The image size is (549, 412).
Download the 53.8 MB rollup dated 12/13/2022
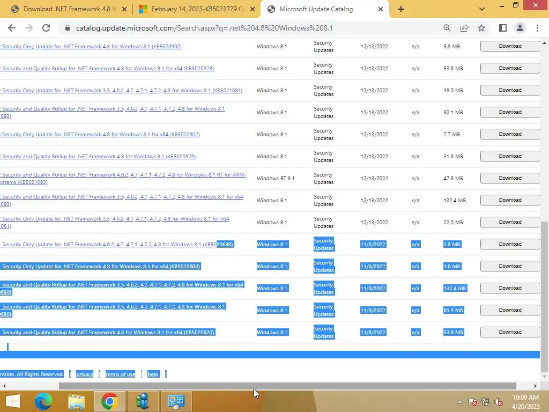510,68
